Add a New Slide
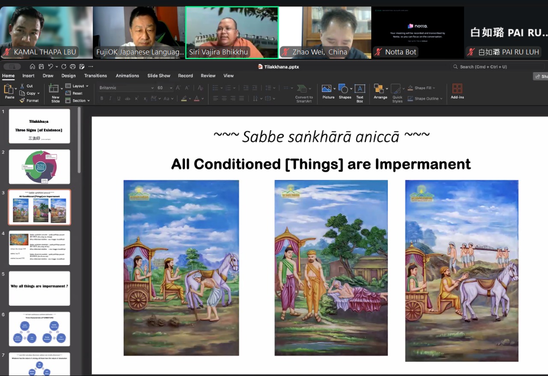 click(55, 93)
